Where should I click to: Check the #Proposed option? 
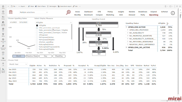(x=37, y=35)
